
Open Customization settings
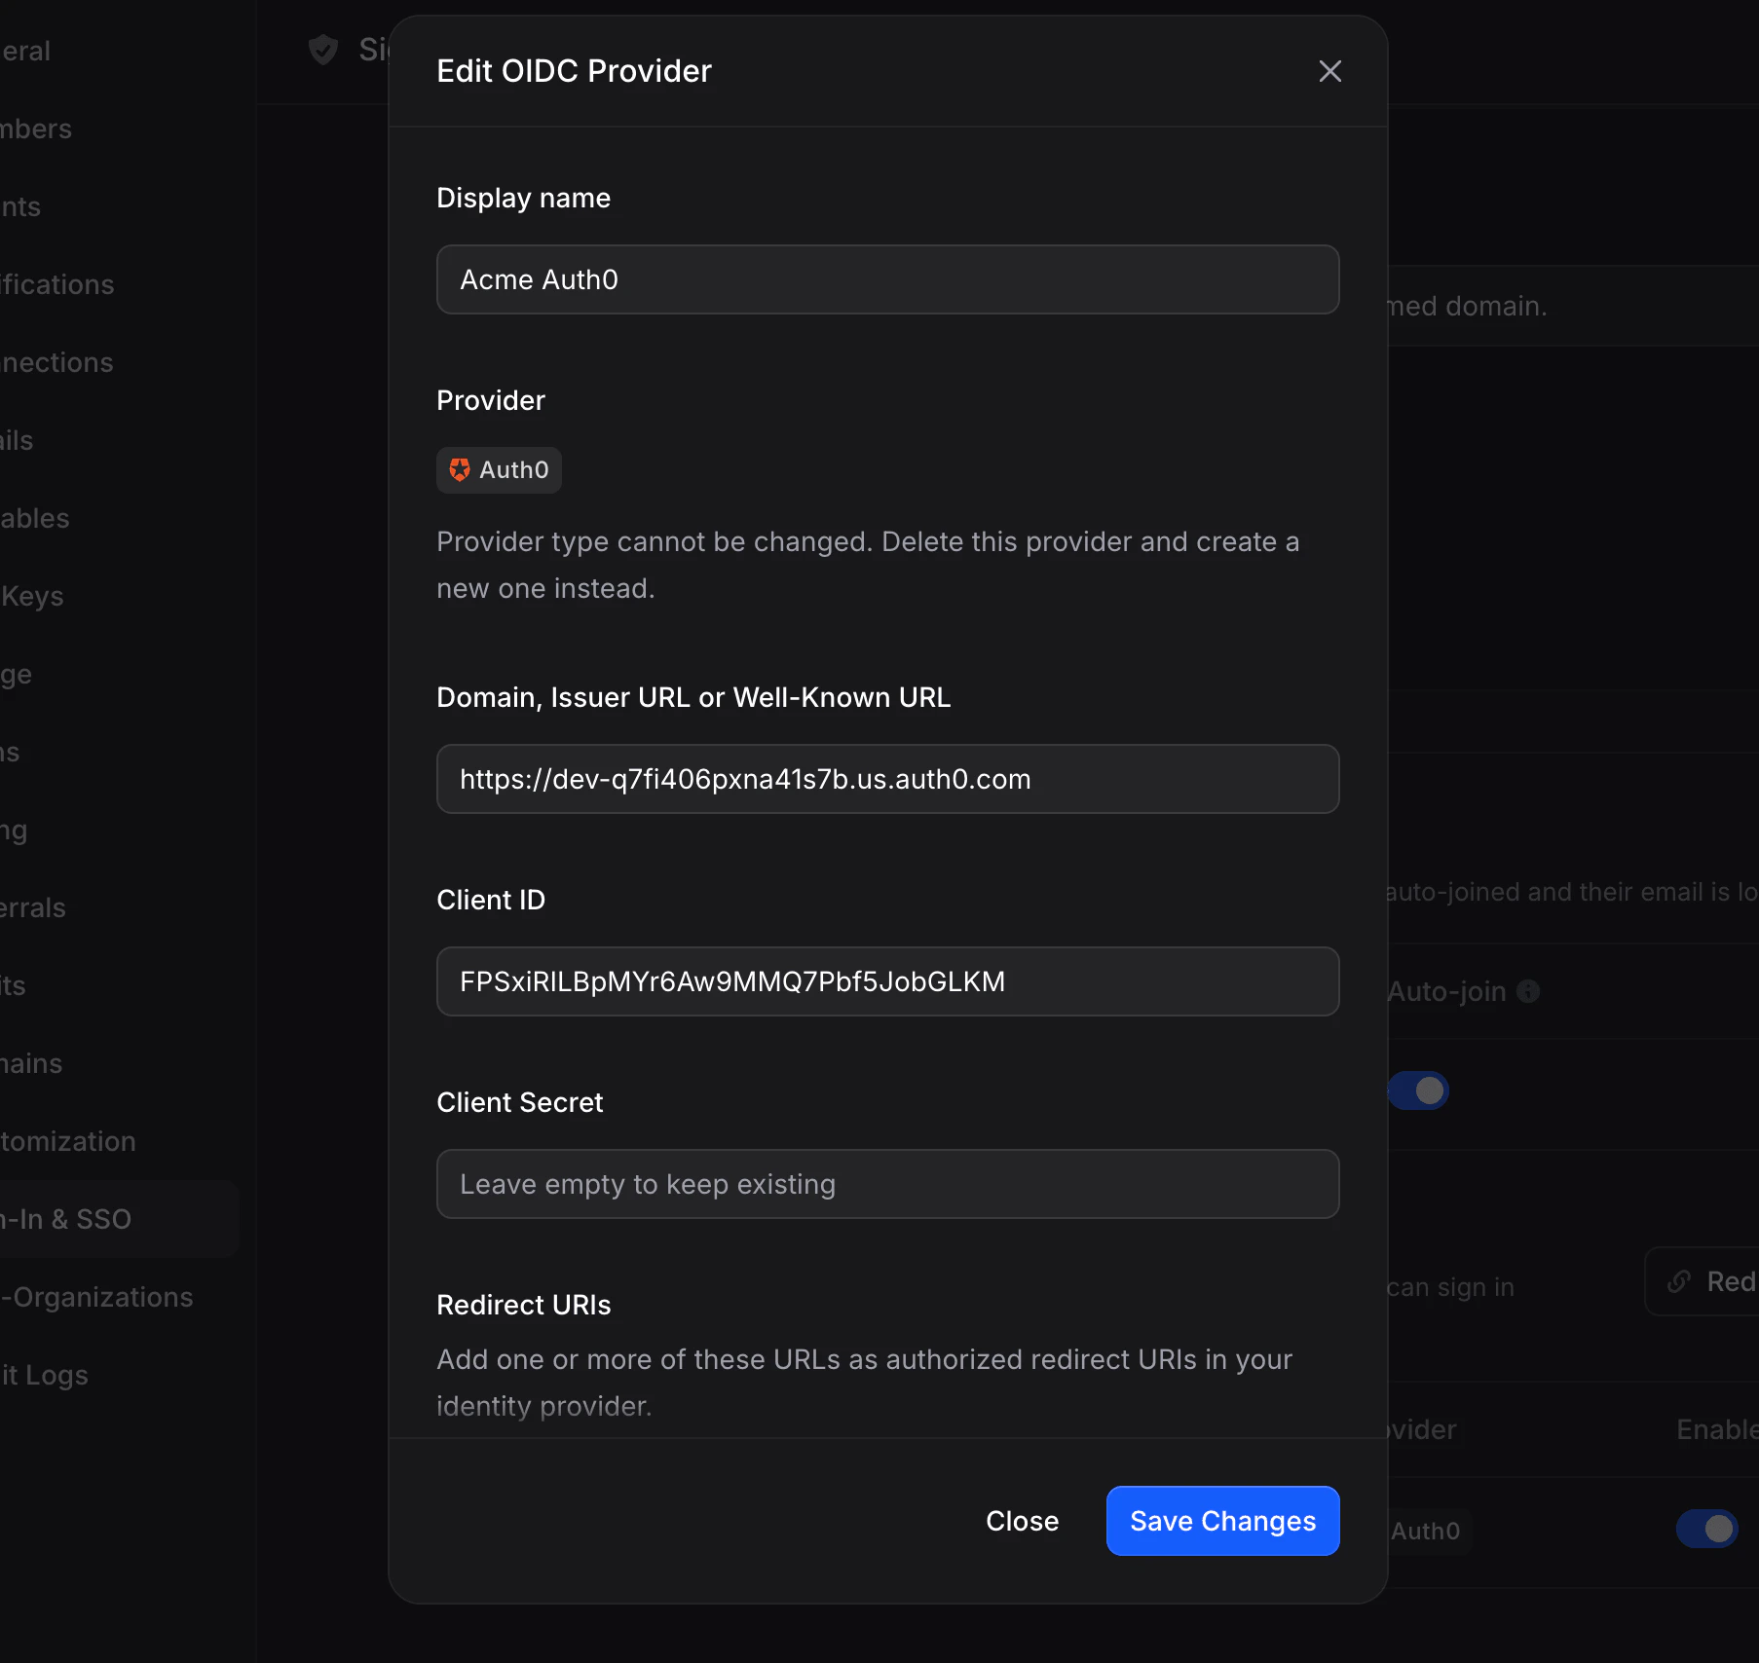(68, 1141)
